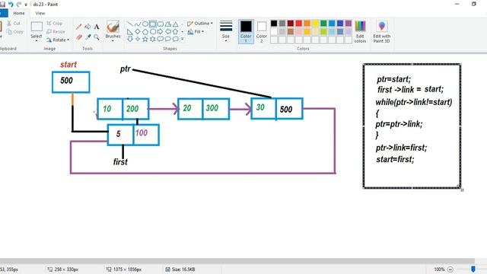Viewport: 487px width, 274px height.
Task: Select the Fill with color bucket tool
Action: 88,27
